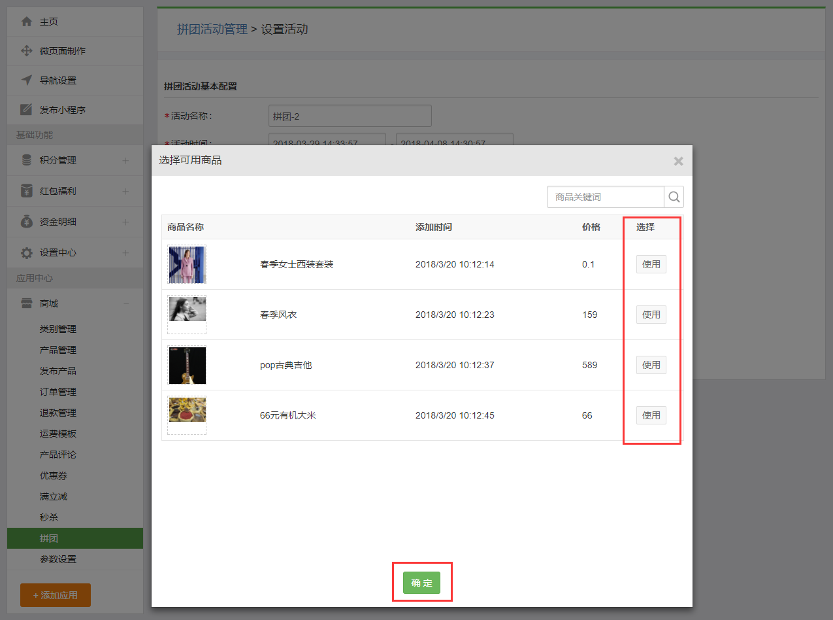833x620 pixels.
Task: Click the 66元有机大米 product thumbnail
Action: pyautogui.click(x=187, y=410)
